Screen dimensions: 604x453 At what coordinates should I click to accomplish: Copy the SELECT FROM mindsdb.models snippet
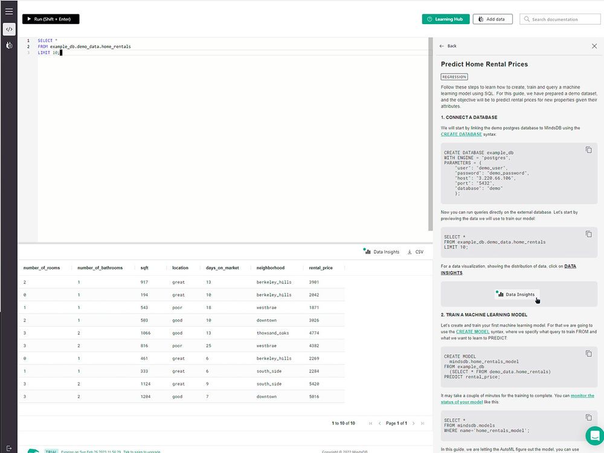[x=589, y=417]
